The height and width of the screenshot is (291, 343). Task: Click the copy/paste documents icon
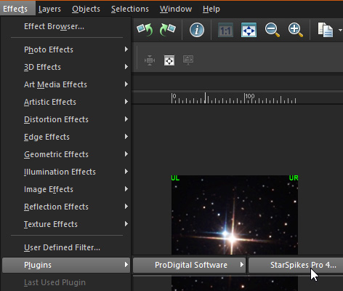326,30
